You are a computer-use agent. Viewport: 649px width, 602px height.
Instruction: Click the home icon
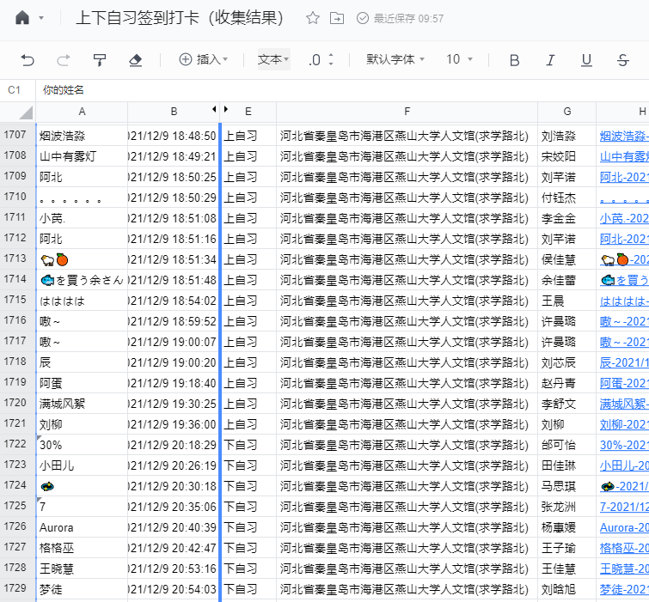click(22, 18)
